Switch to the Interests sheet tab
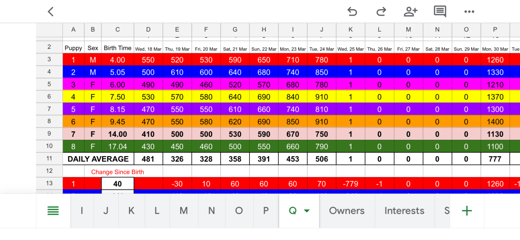The width and height of the screenshot is (520, 240). pyautogui.click(x=404, y=211)
